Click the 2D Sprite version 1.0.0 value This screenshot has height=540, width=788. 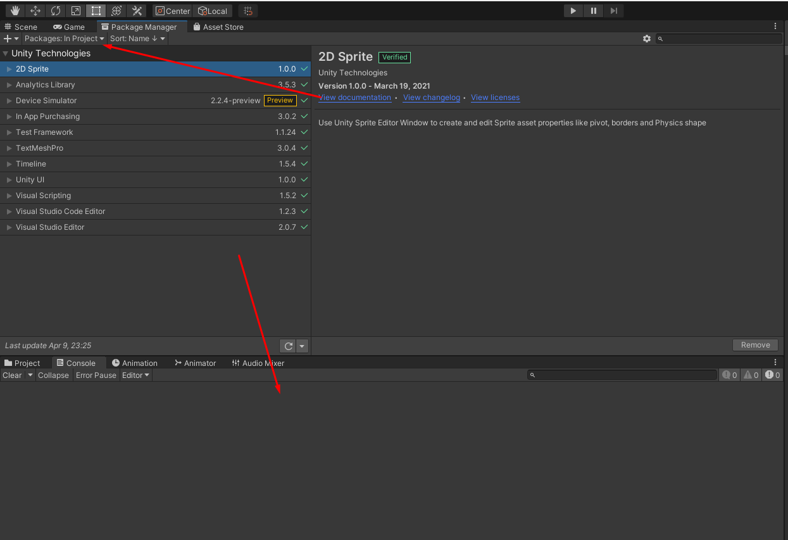tap(287, 69)
